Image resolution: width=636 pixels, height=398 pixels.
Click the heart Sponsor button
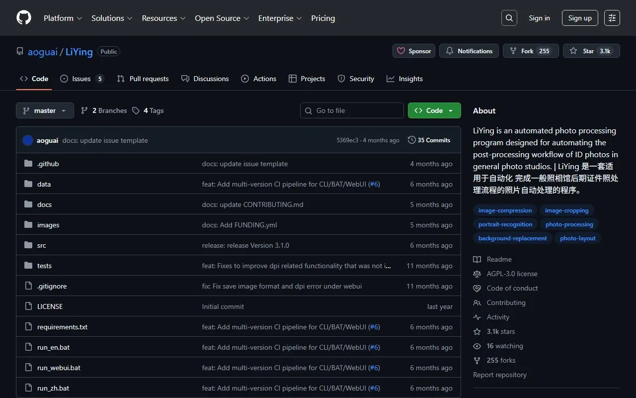pos(414,51)
